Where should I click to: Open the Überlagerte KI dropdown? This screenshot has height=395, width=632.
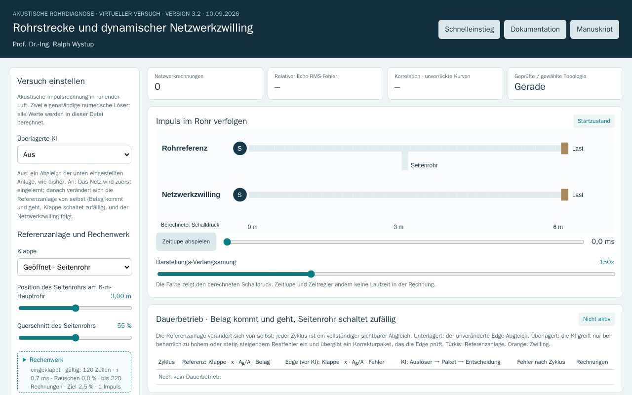pos(74,155)
